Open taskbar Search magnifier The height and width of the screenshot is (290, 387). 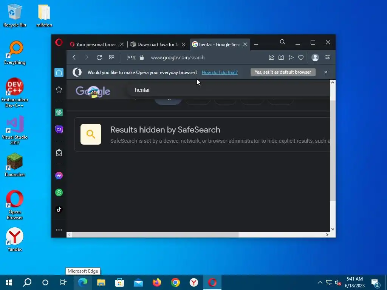tap(27, 282)
